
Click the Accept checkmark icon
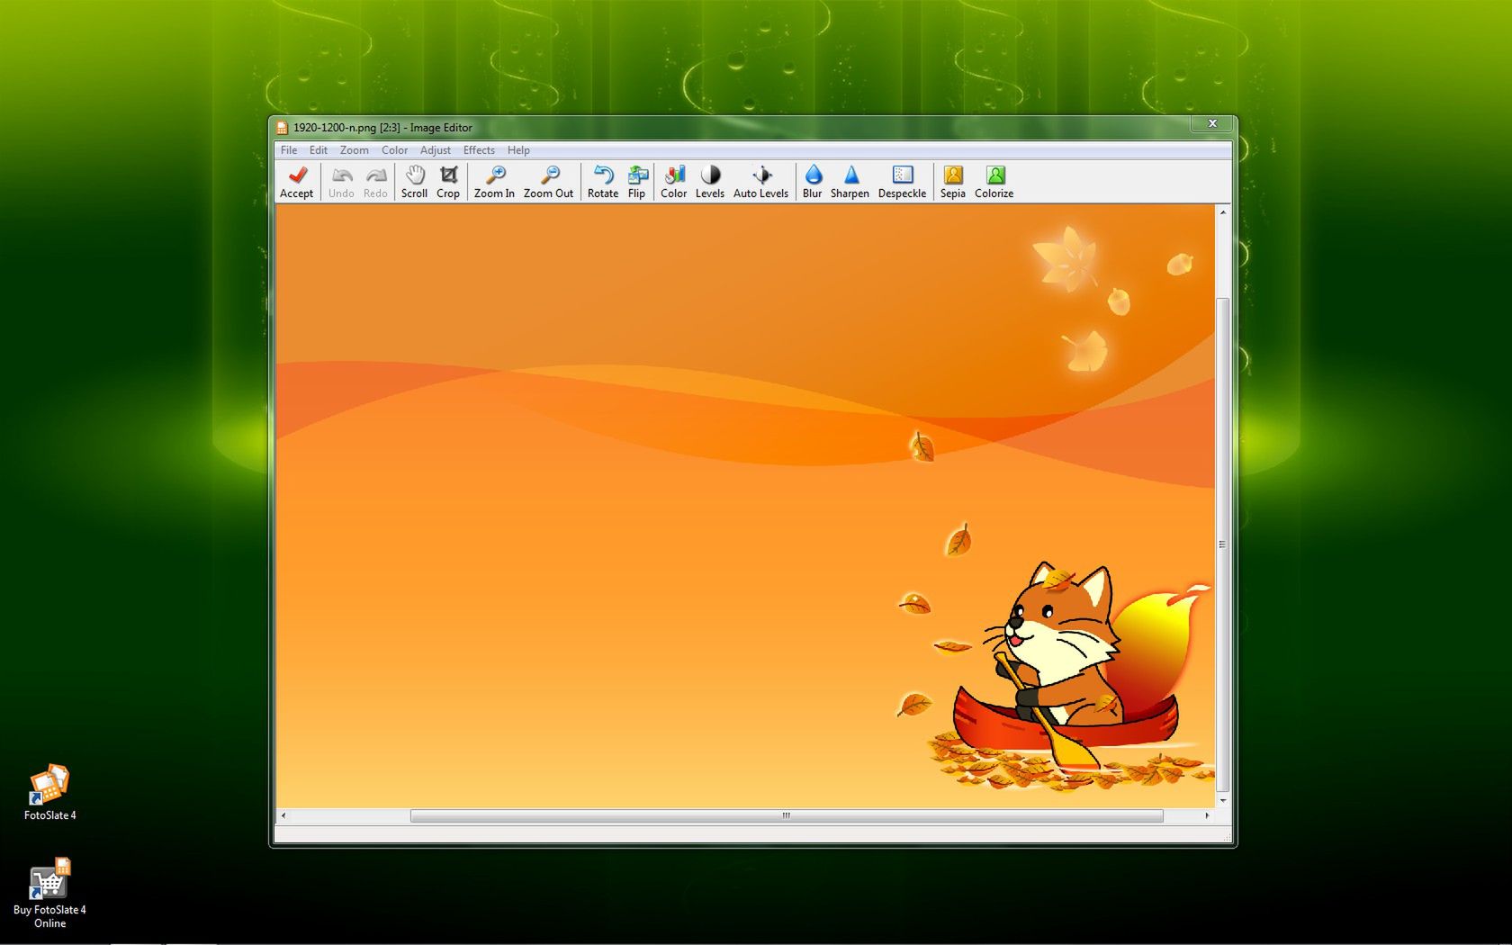pos(296,181)
